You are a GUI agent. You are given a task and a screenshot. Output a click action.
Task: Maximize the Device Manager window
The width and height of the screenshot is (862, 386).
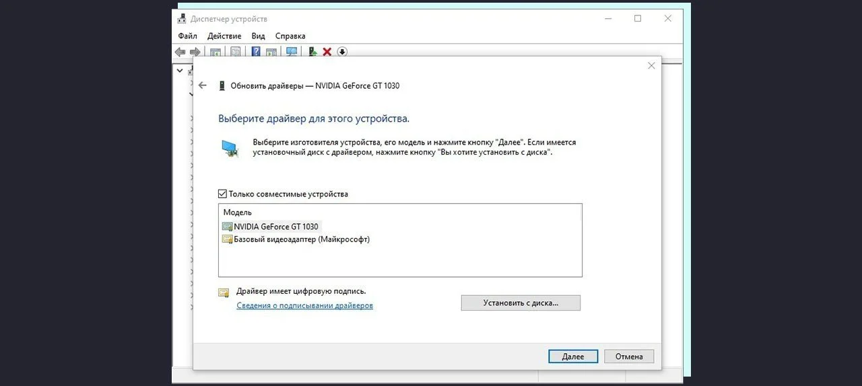tap(638, 19)
